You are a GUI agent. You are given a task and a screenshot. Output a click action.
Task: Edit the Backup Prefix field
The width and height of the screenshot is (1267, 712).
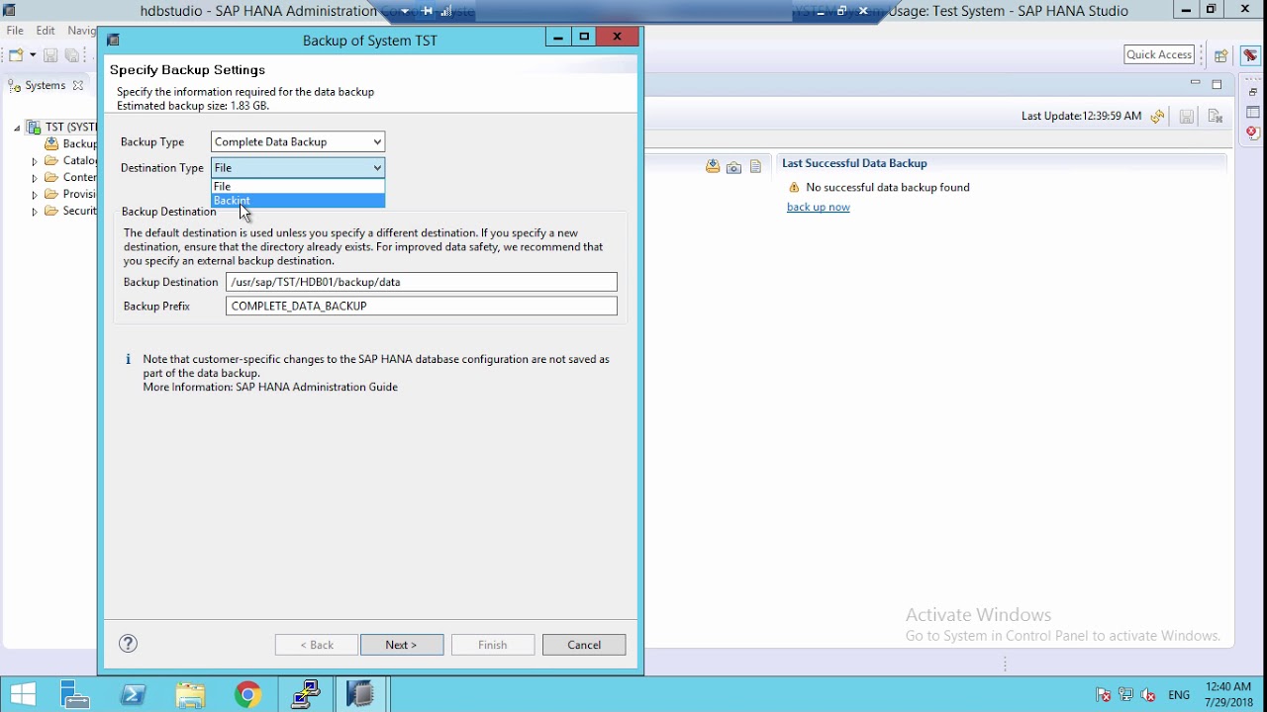tap(421, 306)
